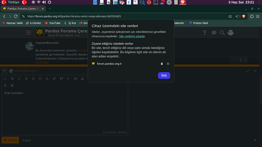262x147 pixels.
Task: Click Kapat to close the composer
Action: 27,140
